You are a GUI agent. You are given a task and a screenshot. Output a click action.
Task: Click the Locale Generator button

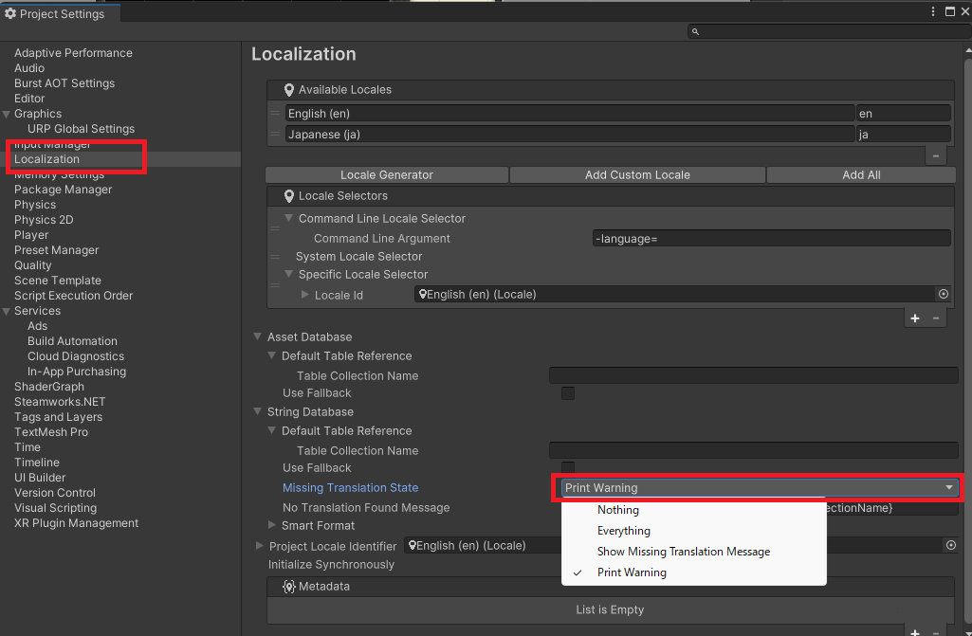(x=387, y=174)
